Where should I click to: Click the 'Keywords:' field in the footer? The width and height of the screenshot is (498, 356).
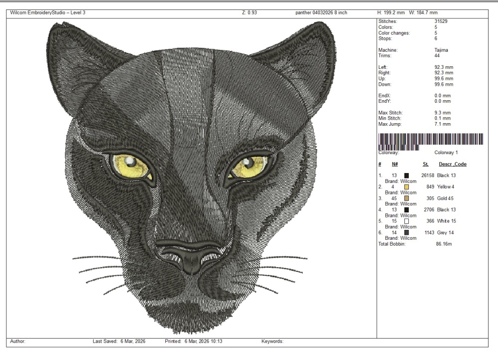click(x=272, y=342)
